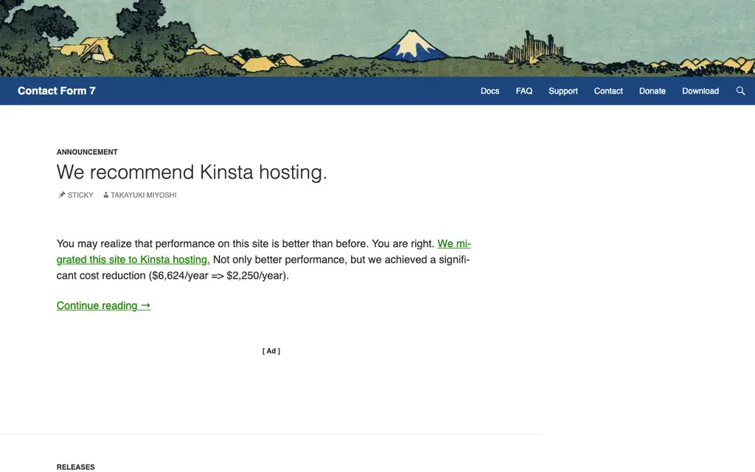
Task: Open the ANNOUNCEMENT category link
Action: click(87, 152)
